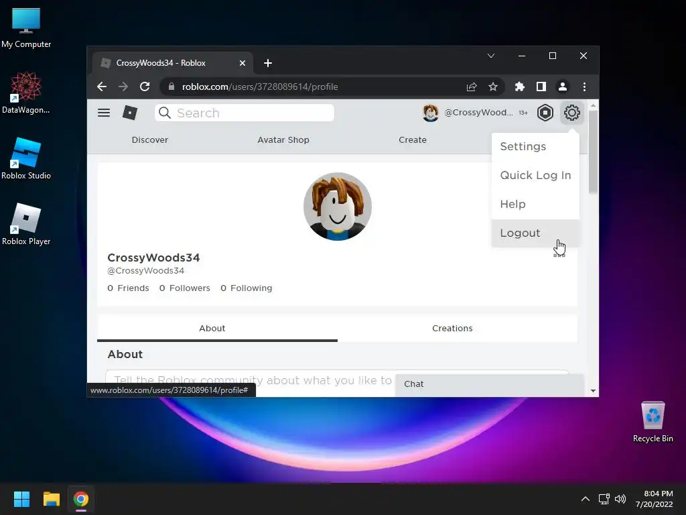Click the page vertical scrollbar thumb
686x515 pixels.
[593, 152]
